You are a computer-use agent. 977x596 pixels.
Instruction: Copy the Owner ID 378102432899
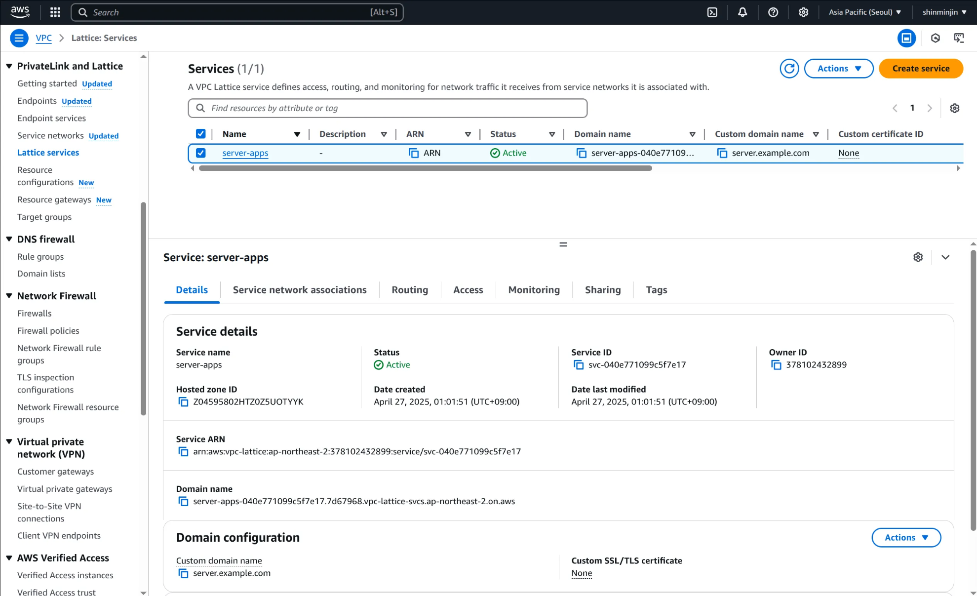point(776,365)
